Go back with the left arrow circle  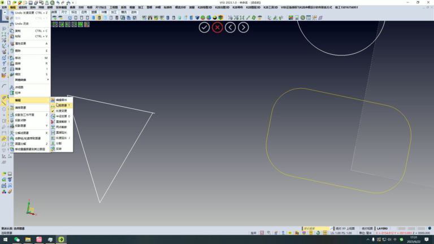pos(231,27)
